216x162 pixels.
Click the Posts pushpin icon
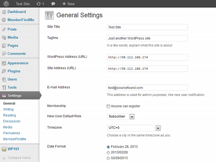4,29
